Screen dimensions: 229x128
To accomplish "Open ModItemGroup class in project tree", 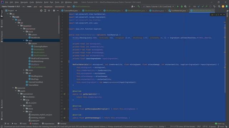I will [37, 61].
